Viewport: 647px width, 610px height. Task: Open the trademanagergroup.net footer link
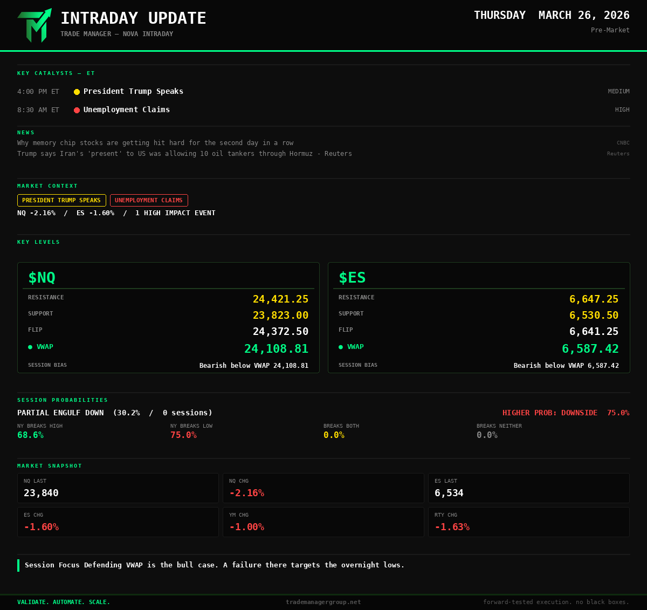[x=323, y=602]
